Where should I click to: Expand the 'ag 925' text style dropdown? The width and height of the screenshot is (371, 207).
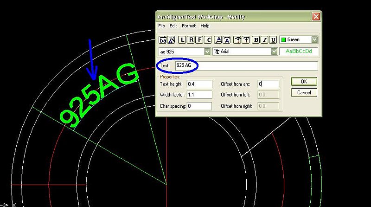click(x=207, y=52)
